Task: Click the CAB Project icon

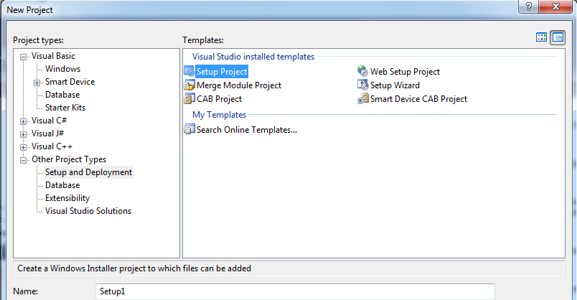Action: (189, 98)
